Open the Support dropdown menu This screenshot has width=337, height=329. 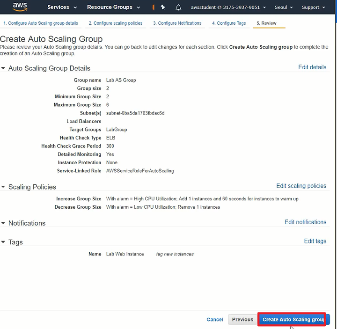pyautogui.click(x=313, y=7)
